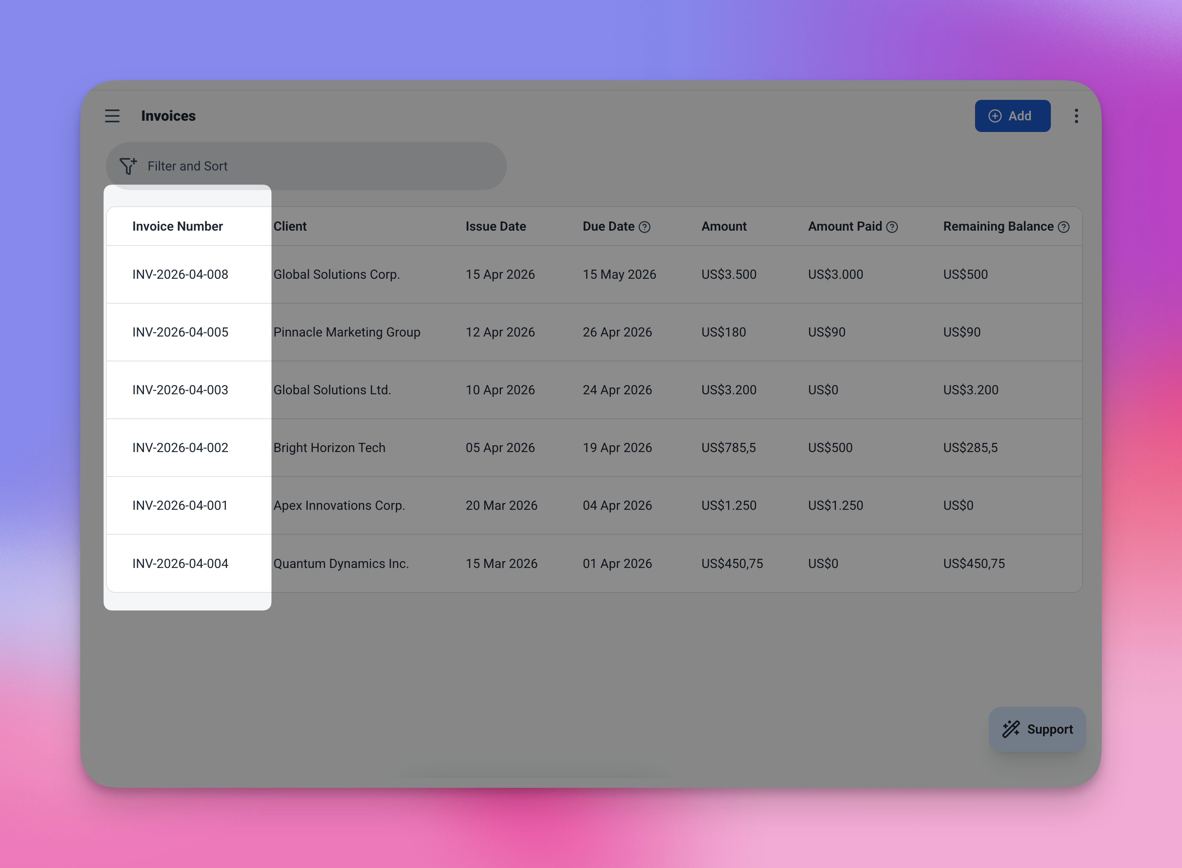The image size is (1182, 868).
Task: Open Global Solutions Ltd. invoice row
Action: point(332,390)
